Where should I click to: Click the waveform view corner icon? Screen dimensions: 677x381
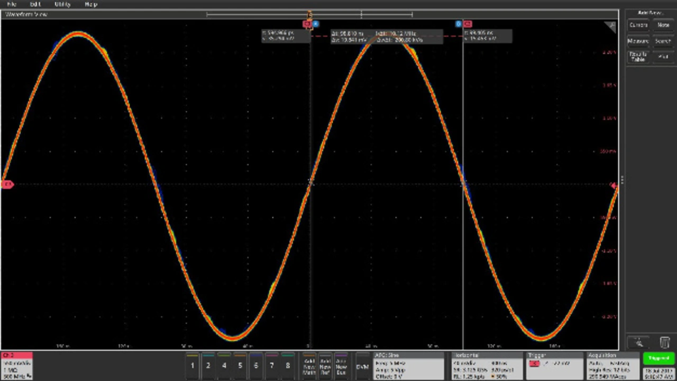point(611,25)
